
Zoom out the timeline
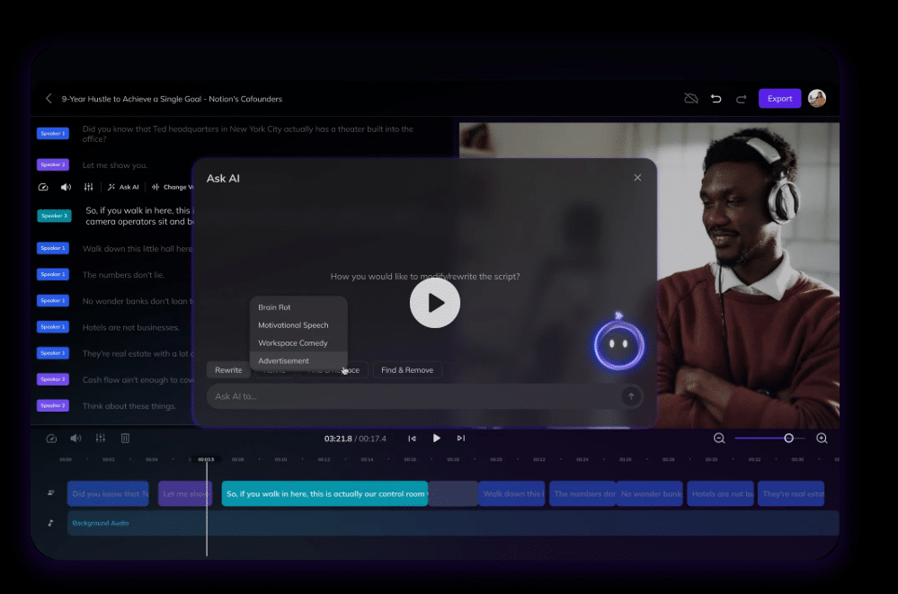[719, 439]
